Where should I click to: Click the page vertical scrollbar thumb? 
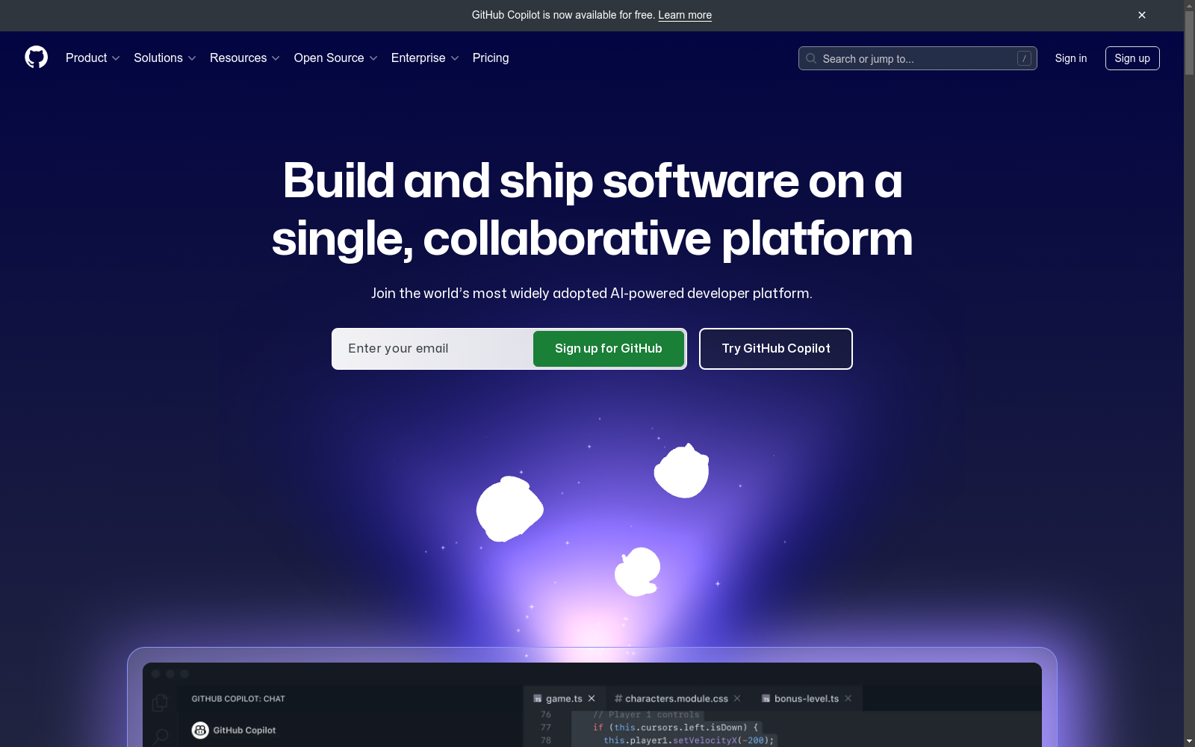click(1189, 42)
